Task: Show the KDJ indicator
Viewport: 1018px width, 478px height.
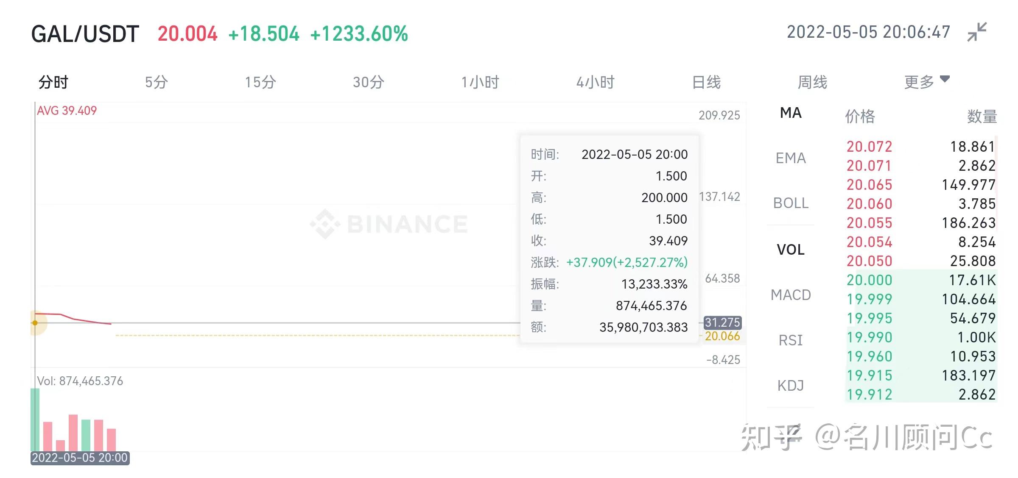Action: pyautogui.click(x=791, y=386)
